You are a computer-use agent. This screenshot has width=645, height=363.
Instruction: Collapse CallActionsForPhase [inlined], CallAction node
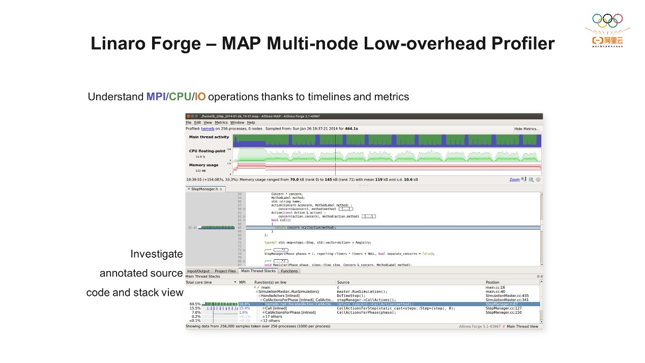click(261, 300)
